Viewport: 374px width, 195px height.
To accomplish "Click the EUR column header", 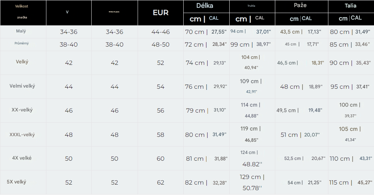I will pyautogui.click(x=160, y=12).
